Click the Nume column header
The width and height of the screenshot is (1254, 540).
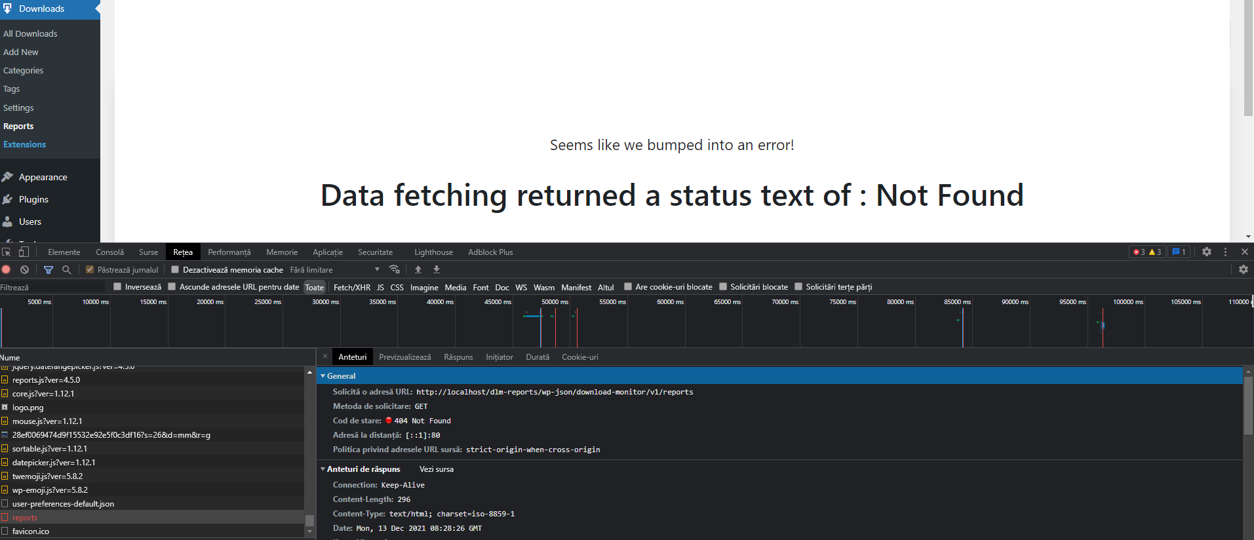click(157, 357)
